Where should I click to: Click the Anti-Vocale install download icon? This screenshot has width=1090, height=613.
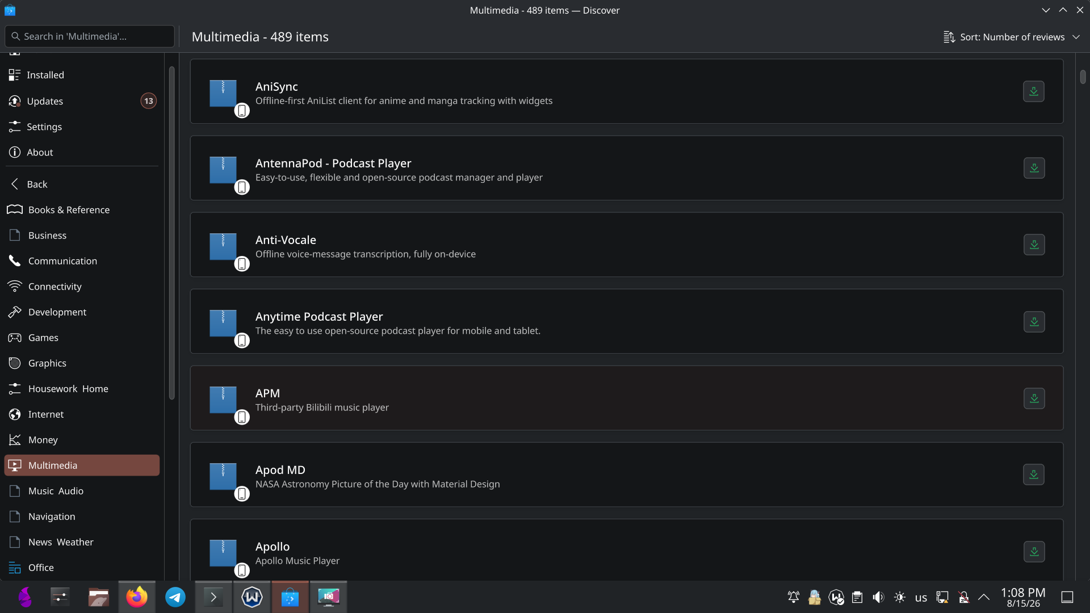coord(1034,245)
